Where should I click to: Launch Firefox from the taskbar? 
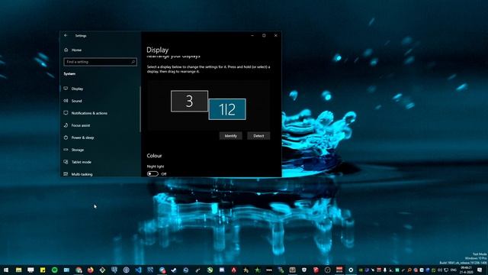(91, 270)
